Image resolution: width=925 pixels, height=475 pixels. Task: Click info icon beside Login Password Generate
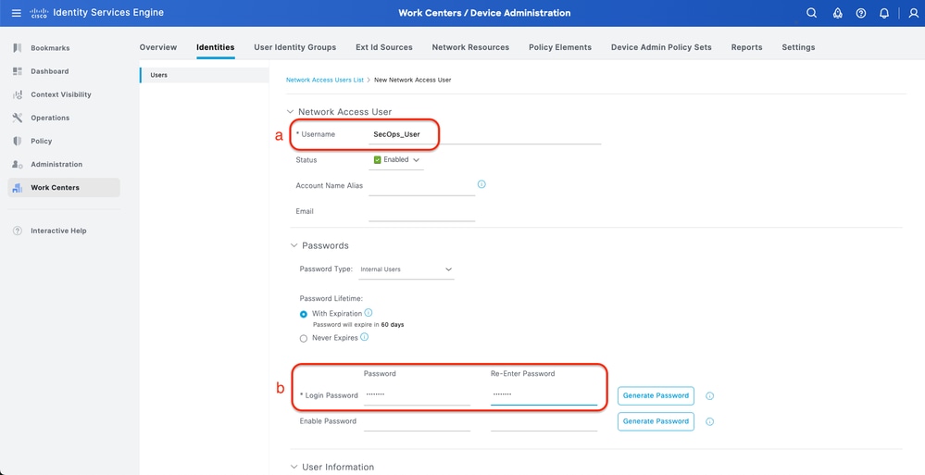click(709, 396)
